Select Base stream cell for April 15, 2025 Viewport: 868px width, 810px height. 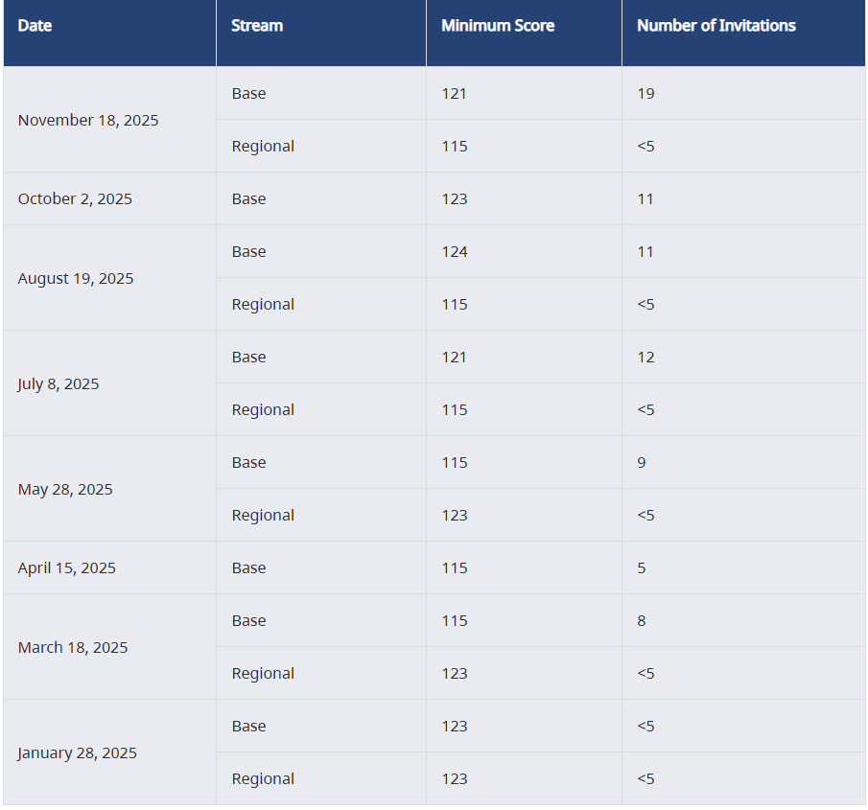point(248,568)
